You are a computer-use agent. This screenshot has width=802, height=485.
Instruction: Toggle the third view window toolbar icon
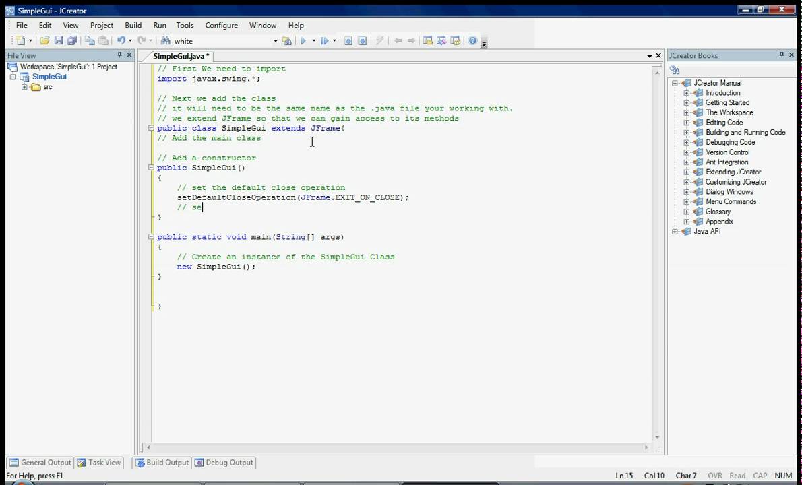click(455, 41)
